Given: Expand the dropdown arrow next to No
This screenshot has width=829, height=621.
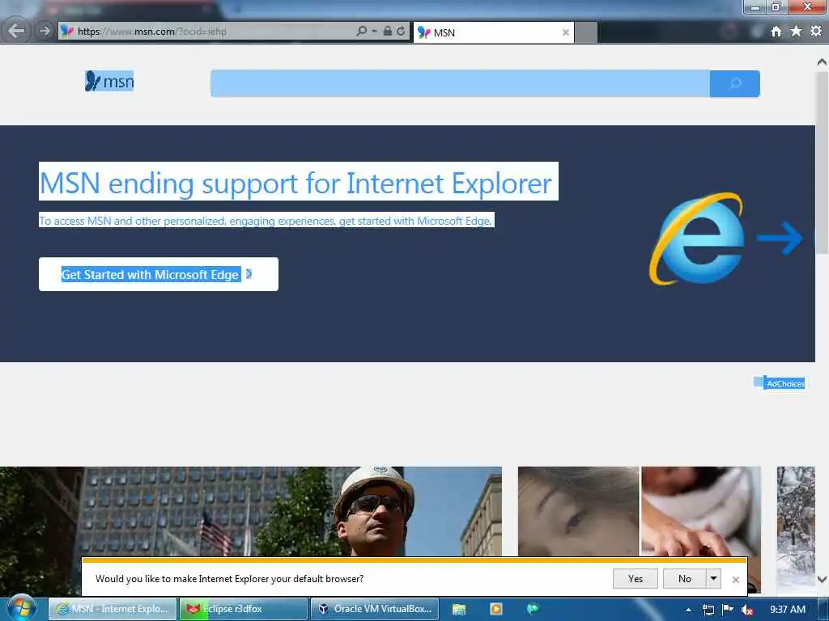Looking at the screenshot, I should [714, 579].
